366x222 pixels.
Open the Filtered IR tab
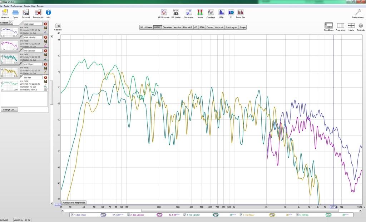[x=188, y=27]
